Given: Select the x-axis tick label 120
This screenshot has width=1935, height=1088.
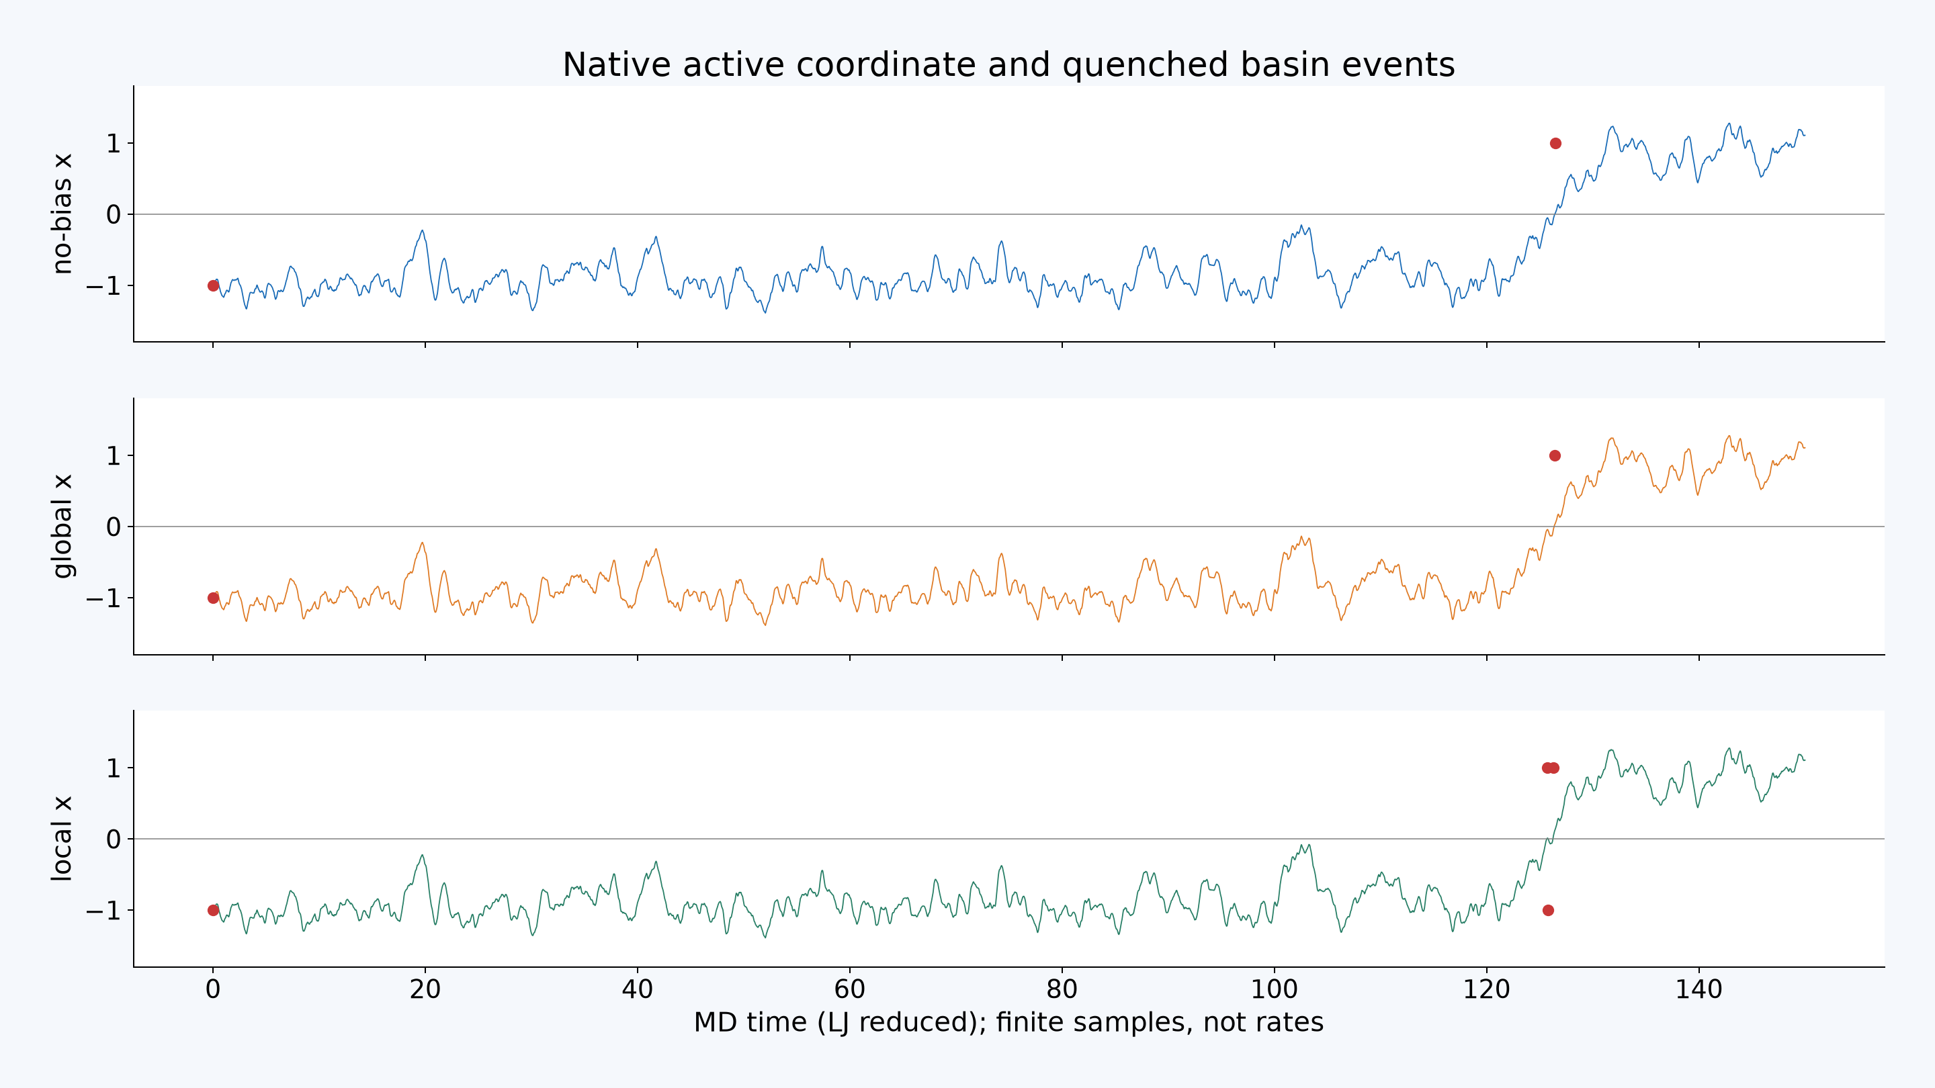Looking at the screenshot, I should [1487, 989].
